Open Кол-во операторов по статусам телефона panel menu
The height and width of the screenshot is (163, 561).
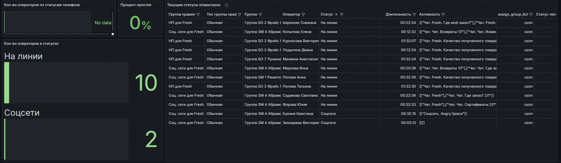[42, 5]
